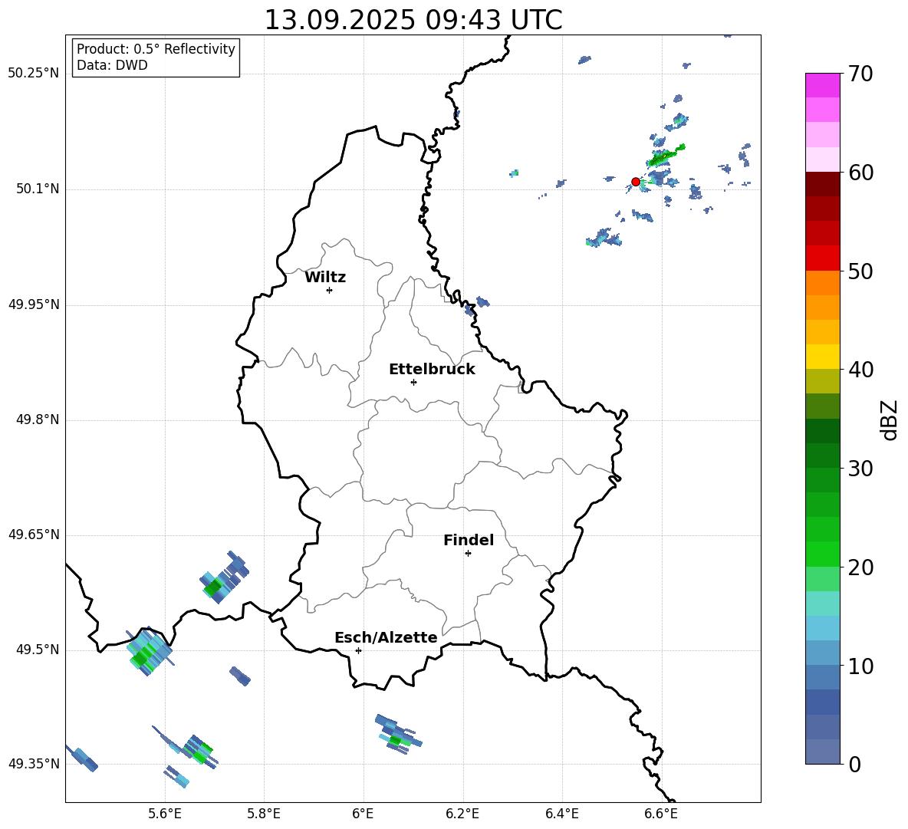Click the Product 0.5° Reflectivity info box
This screenshot has height=829, width=908.
(156, 58)
